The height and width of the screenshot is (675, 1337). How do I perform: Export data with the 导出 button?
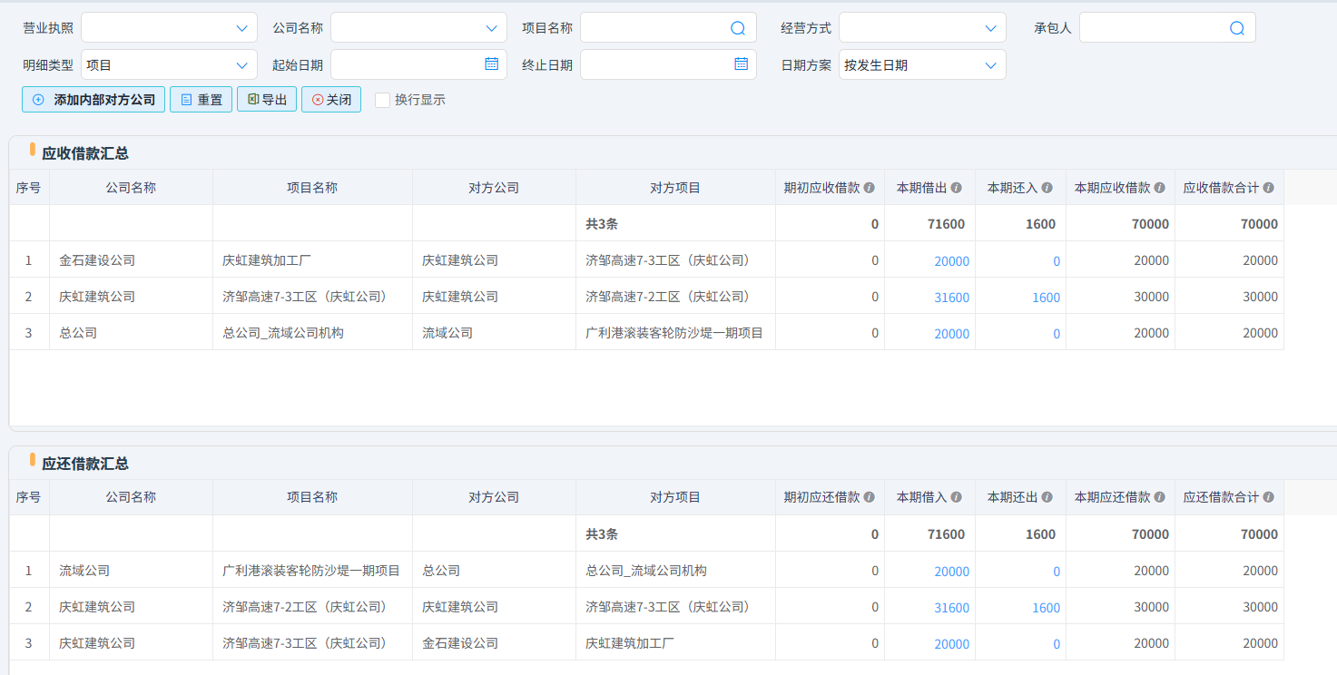pos(267,100)
